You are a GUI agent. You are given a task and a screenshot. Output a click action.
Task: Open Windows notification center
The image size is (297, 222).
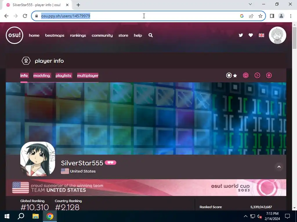[287, 216]
